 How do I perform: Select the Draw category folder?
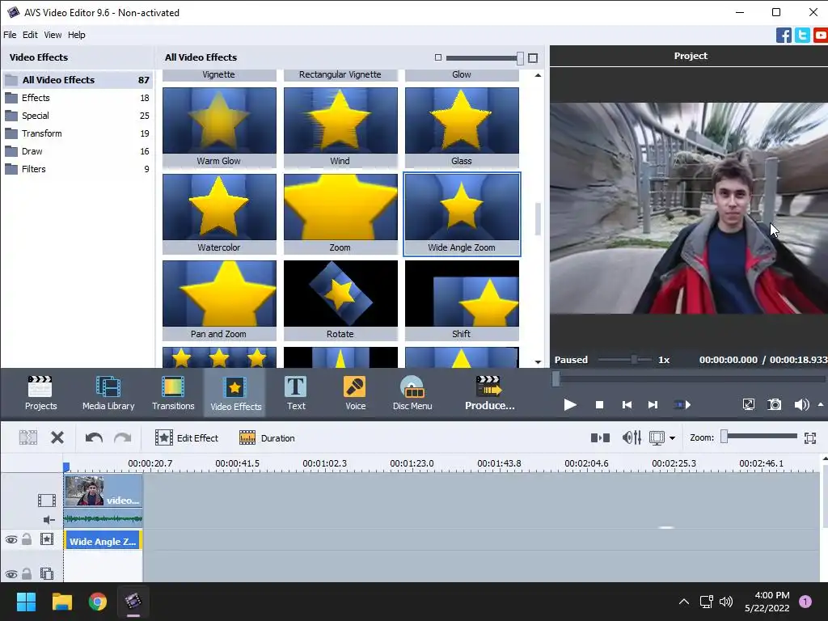77,151
